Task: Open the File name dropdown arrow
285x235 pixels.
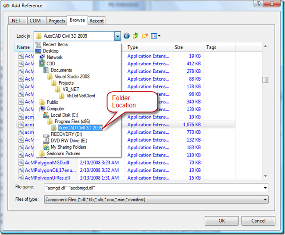Action: (265, 188)
